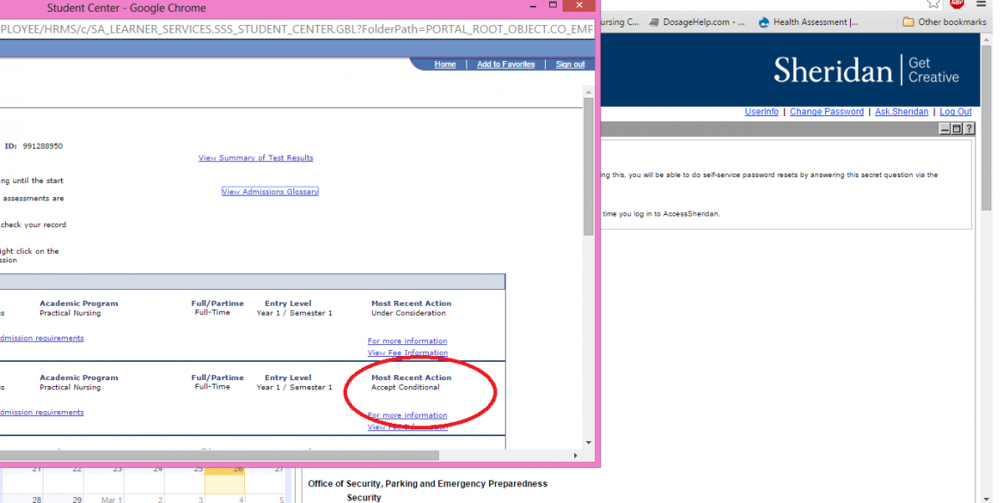The width and height of the screenshot is (1003, 503).
Task: Select day 26 on the calendar
Action: pos(225,475)
